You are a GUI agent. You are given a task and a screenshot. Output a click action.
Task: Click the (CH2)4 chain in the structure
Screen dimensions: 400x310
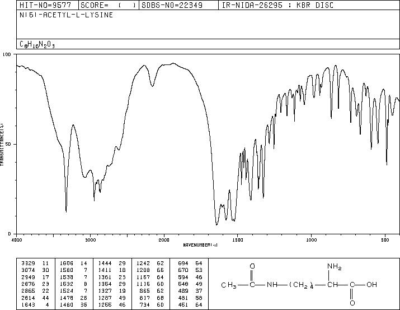point(302,285)
